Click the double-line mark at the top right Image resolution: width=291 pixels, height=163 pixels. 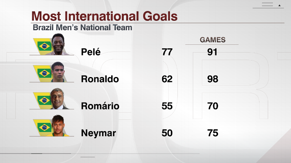(267, 4)
